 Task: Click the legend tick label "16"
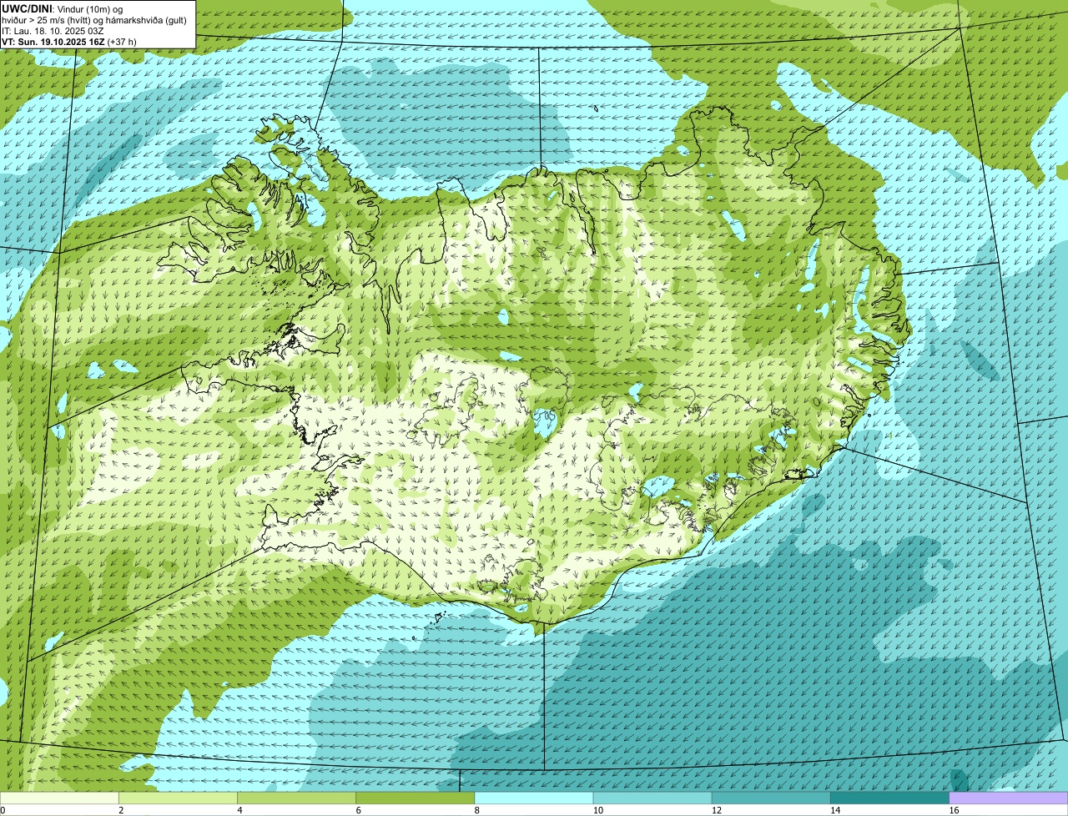tap(954, 810)
